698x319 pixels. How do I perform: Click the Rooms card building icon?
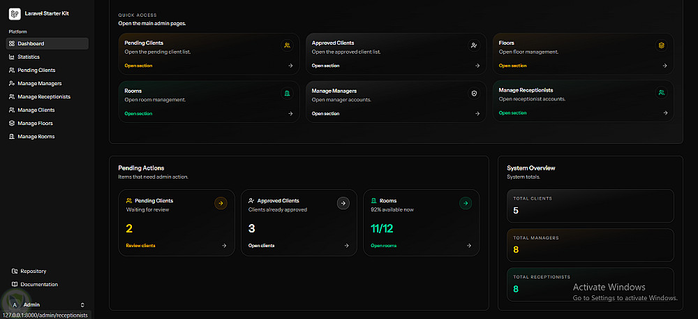click(x=287, y=93)
